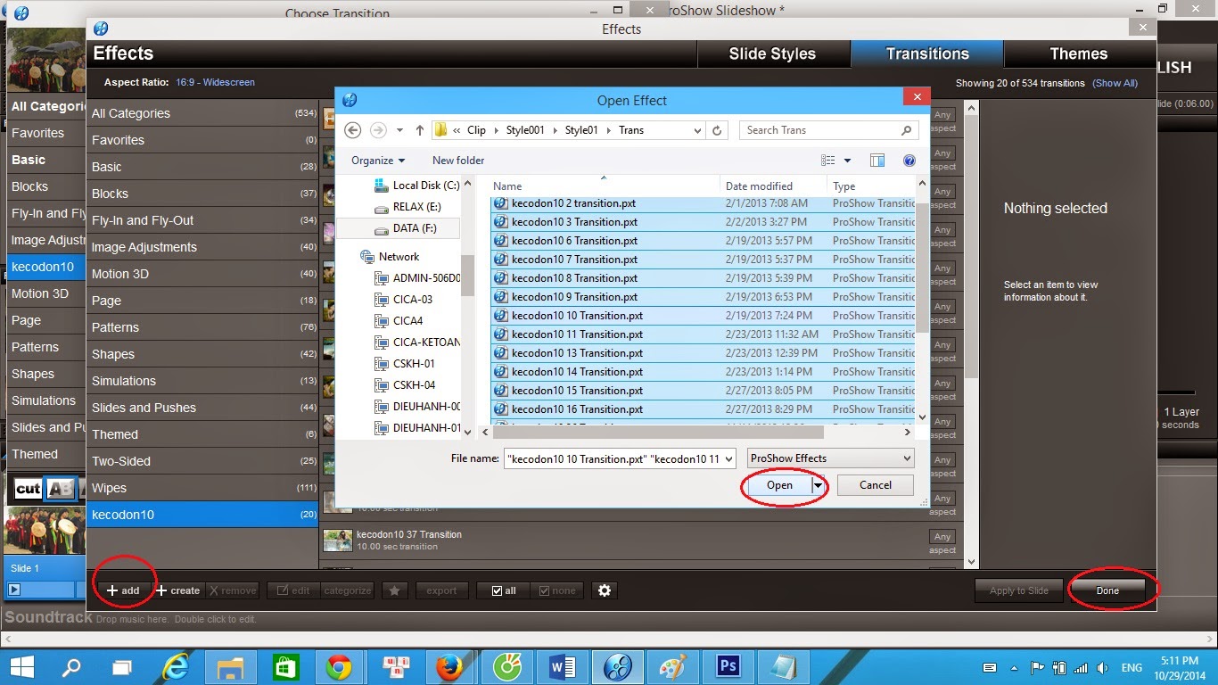Toggle the 'all' selection checkbox
Image resolution: width=1218 pixels, height=685 pixels.
tap(504, 590)
